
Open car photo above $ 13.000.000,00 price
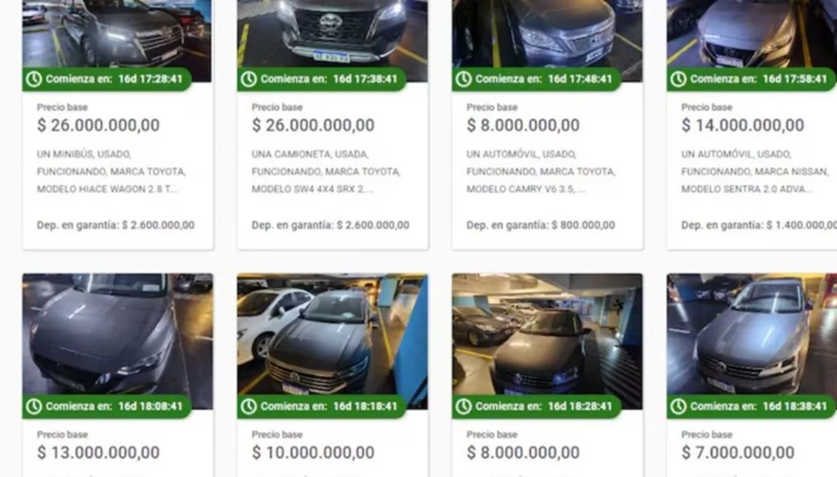coord(117,341)
